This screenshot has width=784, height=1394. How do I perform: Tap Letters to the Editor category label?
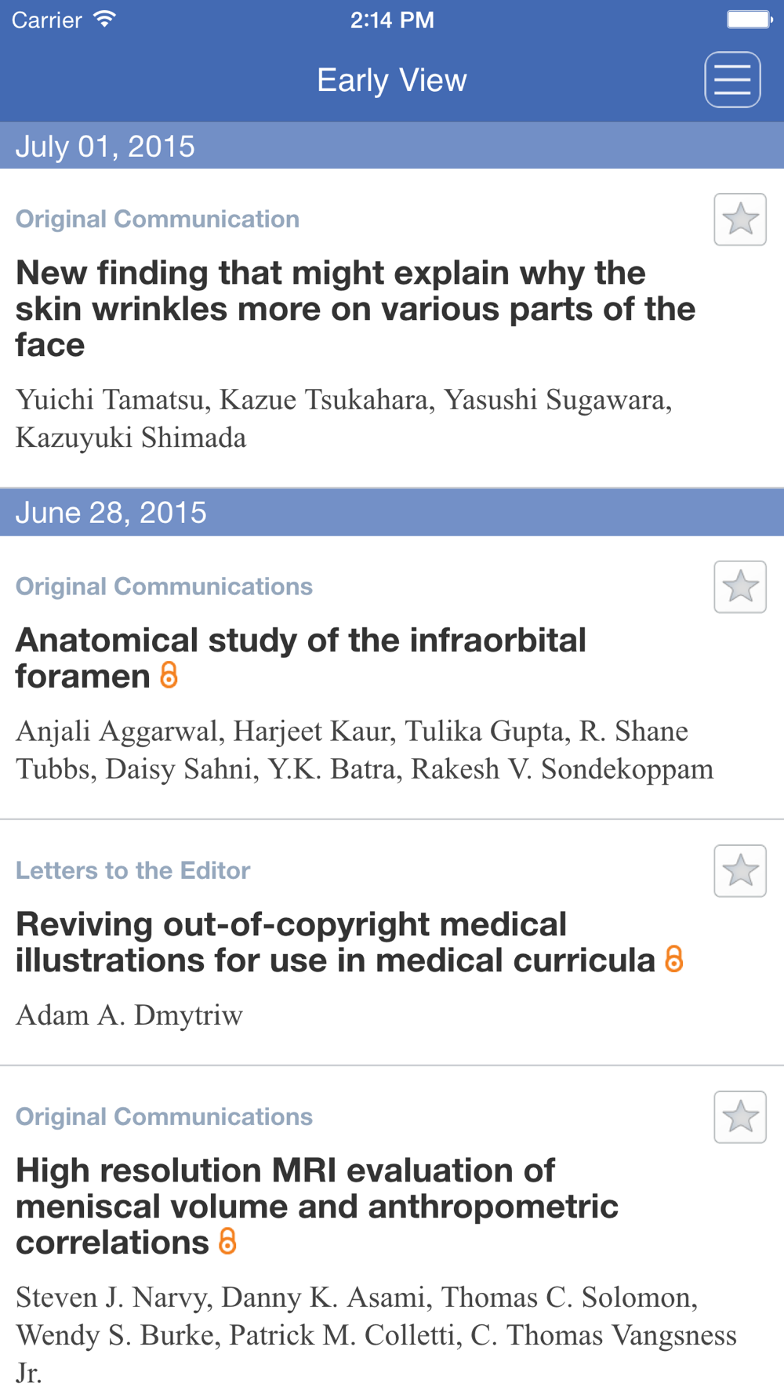(133, 870)
